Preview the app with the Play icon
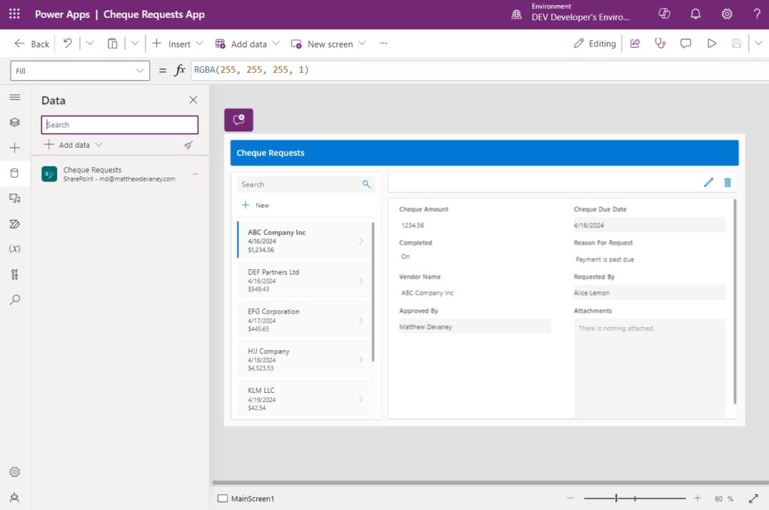 tap(711, 43)
